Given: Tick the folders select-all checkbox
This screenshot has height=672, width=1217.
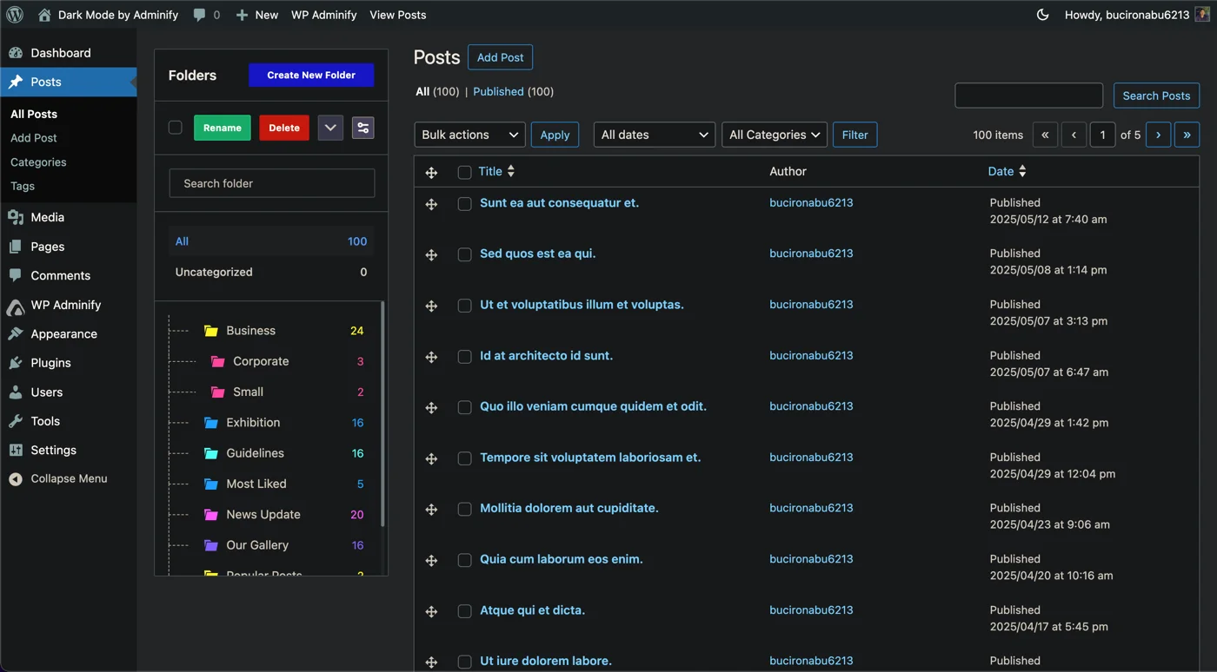Looking at the screenshot, I should pos(175,127).
